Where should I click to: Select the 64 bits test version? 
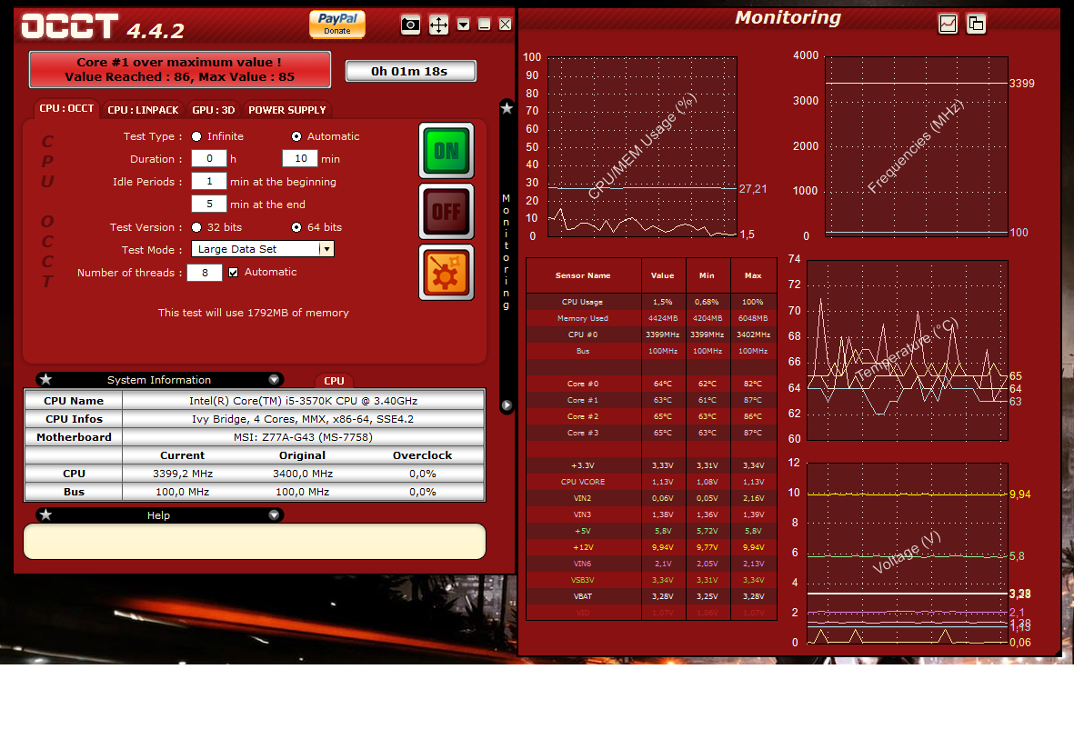click(296, 227)
